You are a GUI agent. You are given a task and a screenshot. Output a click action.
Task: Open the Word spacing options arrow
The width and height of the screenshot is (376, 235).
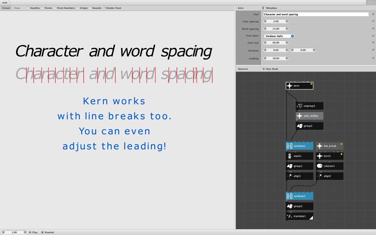(373, 29)
